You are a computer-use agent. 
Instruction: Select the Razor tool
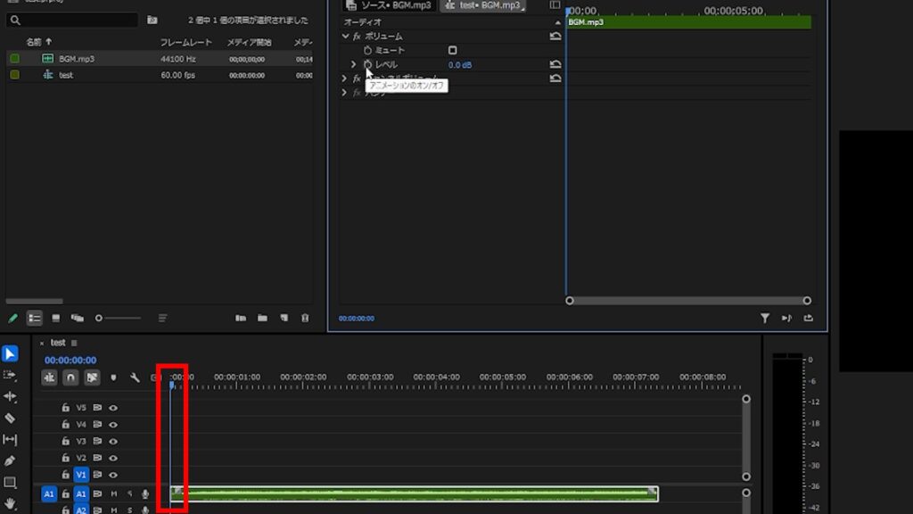click(x=10, y=418)
